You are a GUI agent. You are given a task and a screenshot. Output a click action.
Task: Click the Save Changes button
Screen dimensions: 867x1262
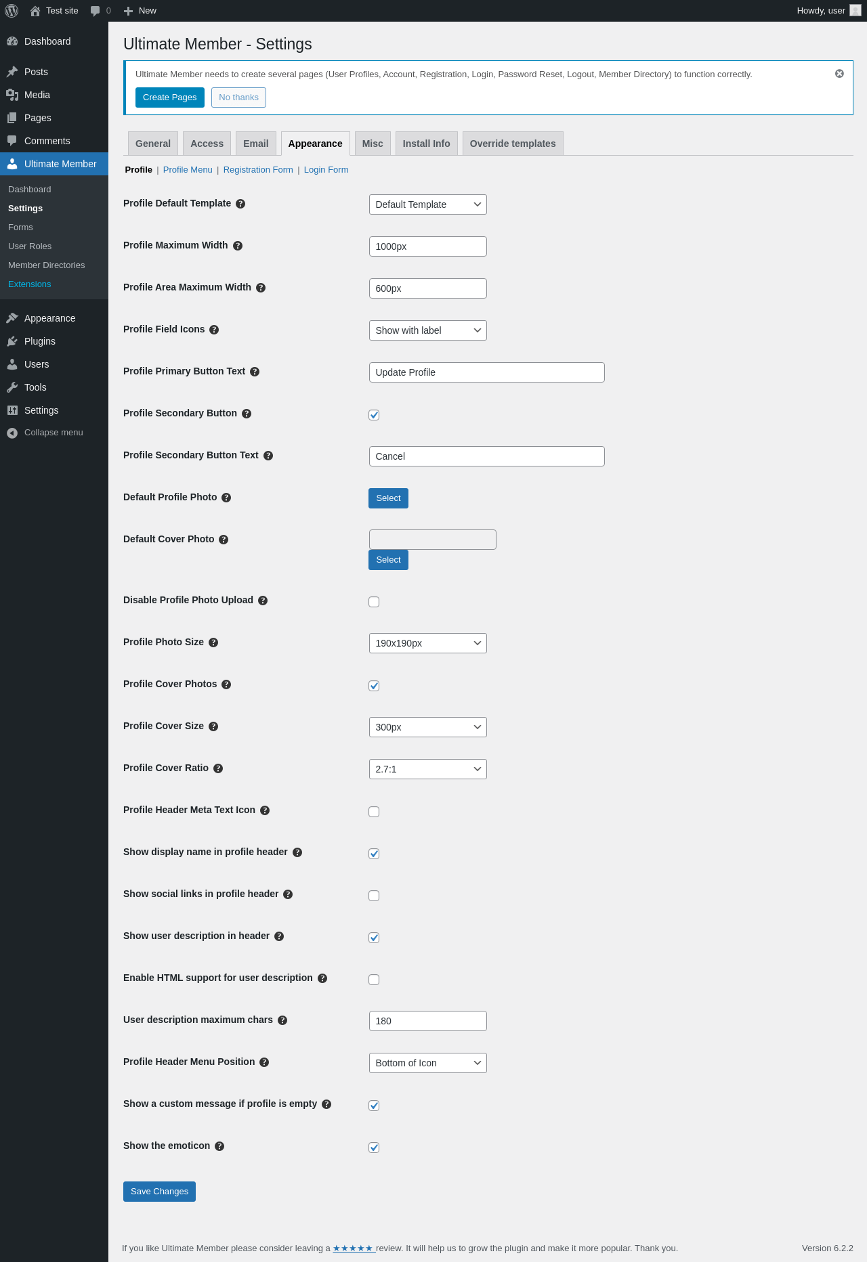pos(159,1192)
